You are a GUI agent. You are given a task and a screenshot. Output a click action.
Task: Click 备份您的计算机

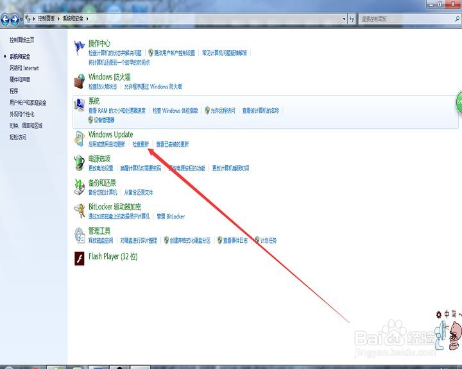click(103, 192)
